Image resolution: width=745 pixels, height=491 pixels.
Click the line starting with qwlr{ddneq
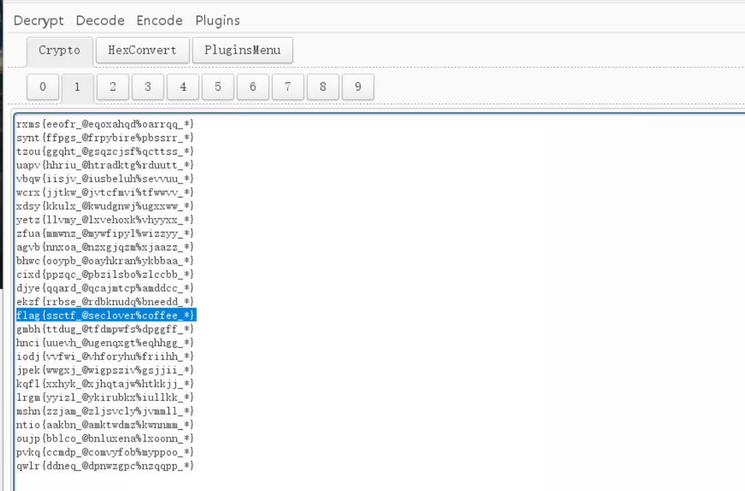coord(105,466)
